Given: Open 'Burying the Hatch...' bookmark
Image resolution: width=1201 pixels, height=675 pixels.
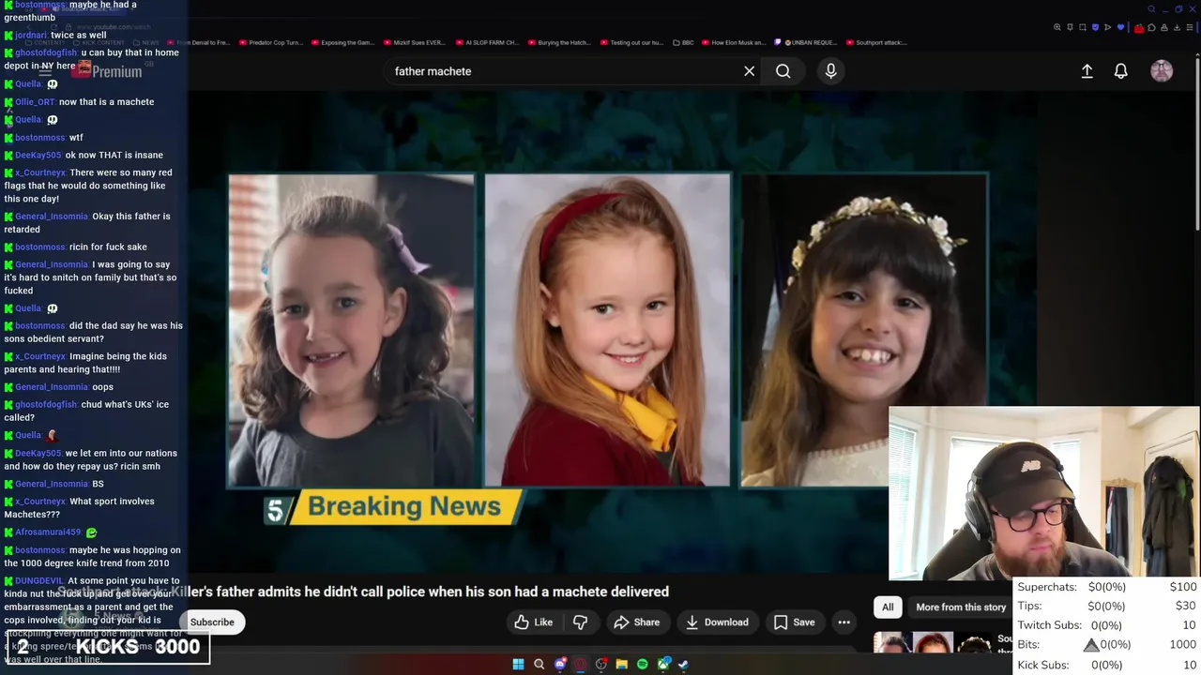Looking at the screenshot, I should click(561, 42).
